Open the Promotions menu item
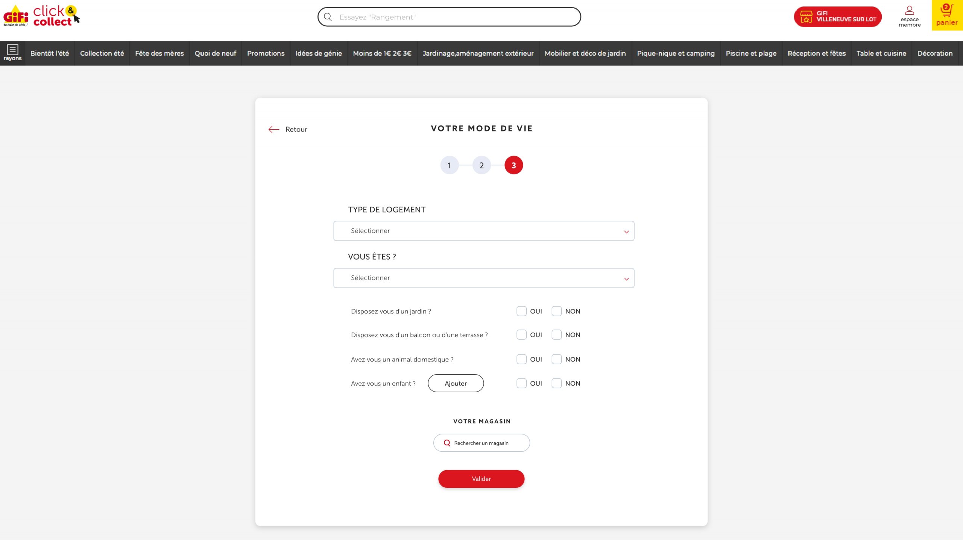This screenshot has width=963, height=540. 266,53
